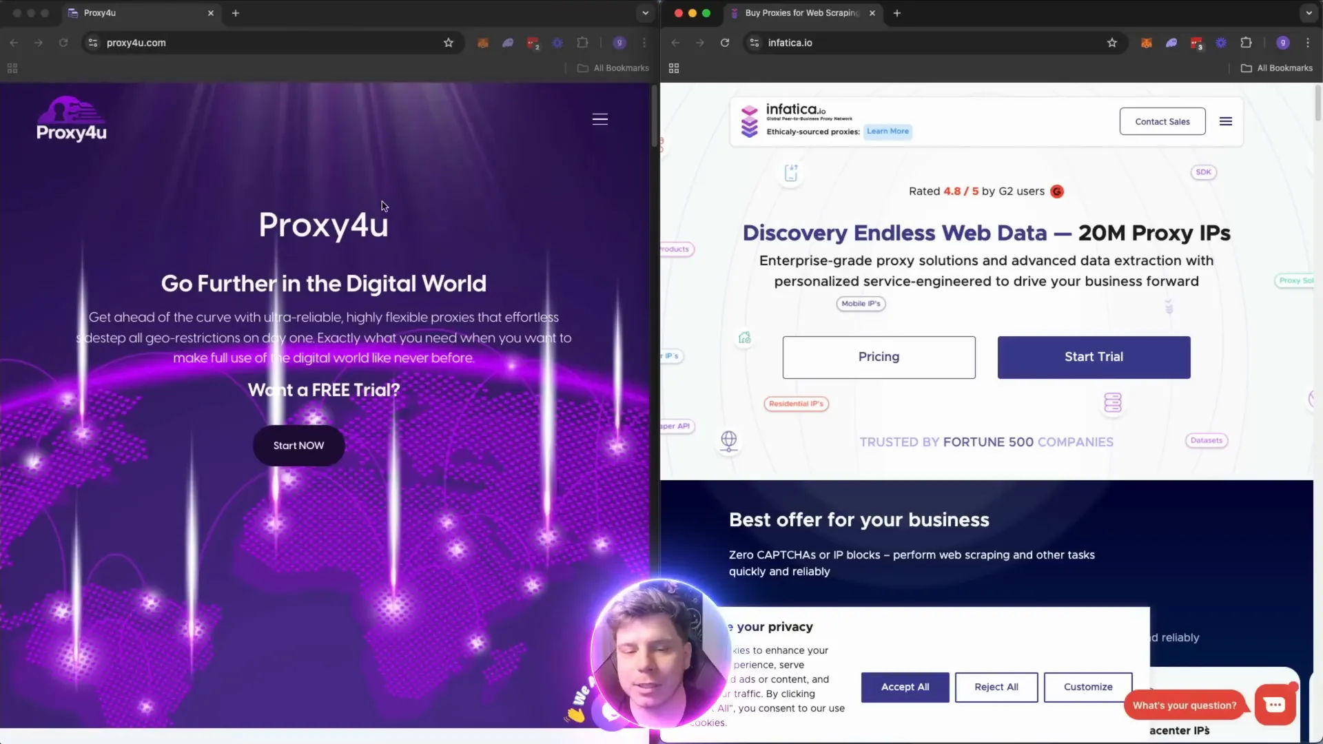This screenshot has height=744, width=1323.
Task: Click the Want a FREE Trial? heading
Action: point(323,390)
